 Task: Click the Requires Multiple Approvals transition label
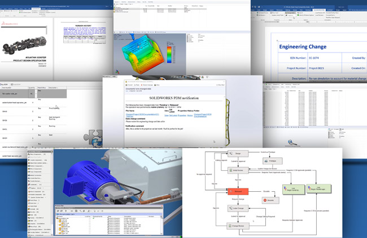(x=292, y=220)
